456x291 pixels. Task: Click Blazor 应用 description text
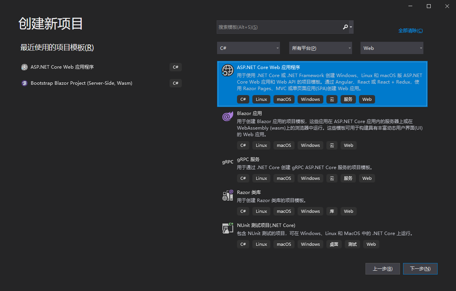tap(330, 128)
